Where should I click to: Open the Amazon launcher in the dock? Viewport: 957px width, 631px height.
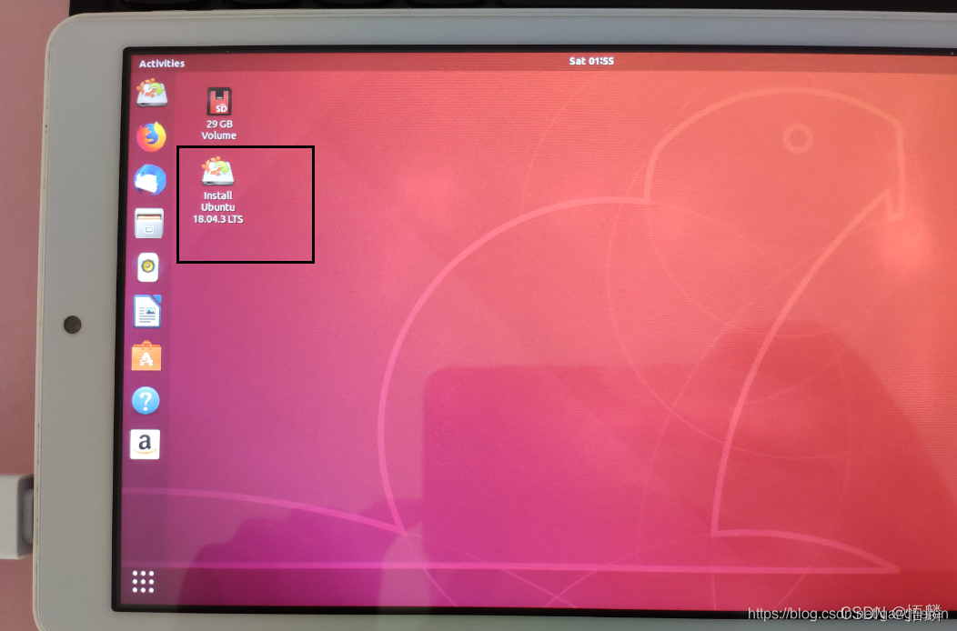[x=145, y=445]
